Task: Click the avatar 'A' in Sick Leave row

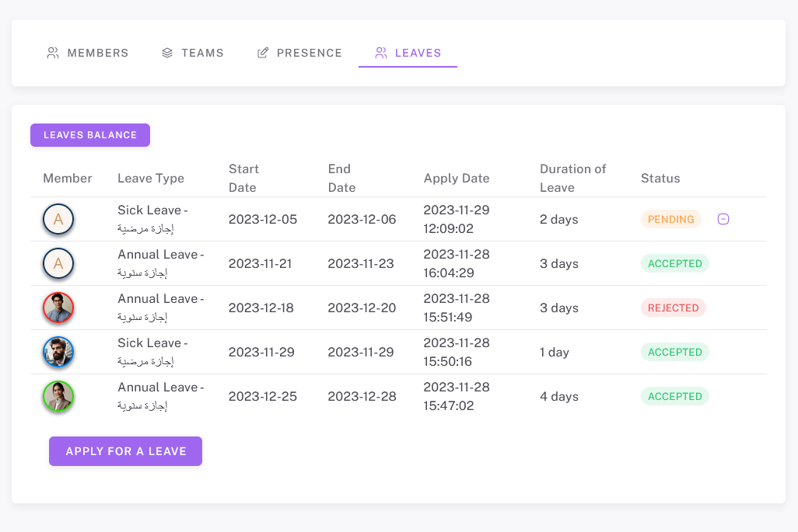Action: click(x=58, y=219)
